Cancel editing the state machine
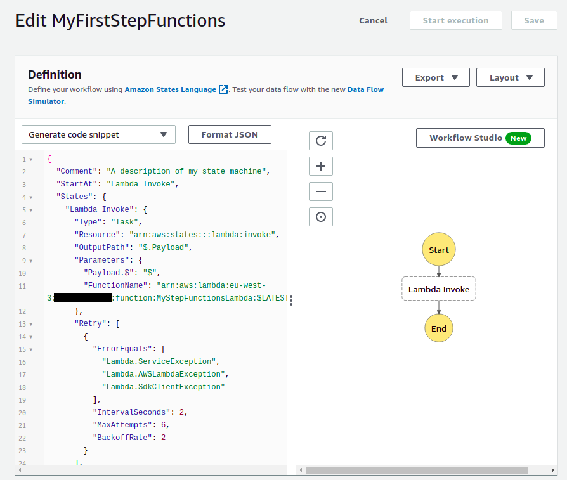Image resolution: width=567 pixels, height=480 pixels. [373, 20]
